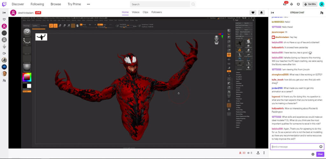Open the more menu ellipsis in top nav
This screenshot has width=326, height=159.
click(x=89, y=4)
